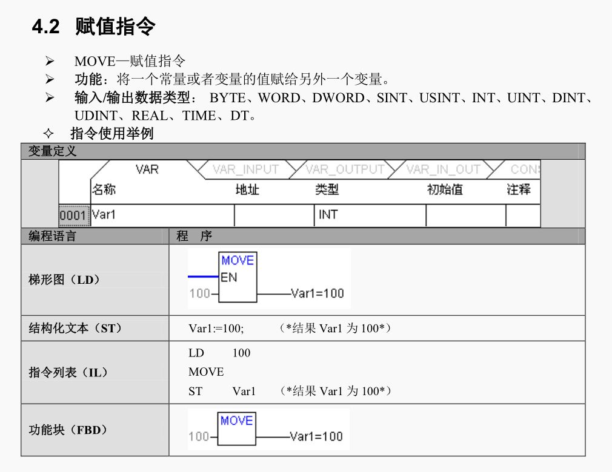The width and height of the screenshot is (612, 472).
Task: Select the VAR tab
Action: coord(148,170)
